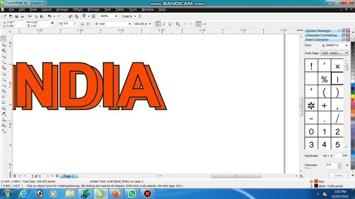
Task: Switch to Symbol Manager docker tab
Action: point(318,31)
